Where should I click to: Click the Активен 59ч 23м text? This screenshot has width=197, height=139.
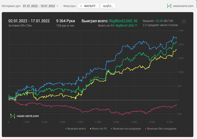point(20,26)
